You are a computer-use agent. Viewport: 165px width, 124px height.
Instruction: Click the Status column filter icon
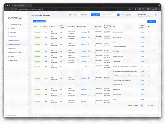40,27
